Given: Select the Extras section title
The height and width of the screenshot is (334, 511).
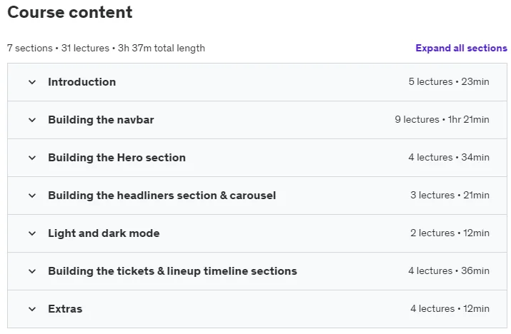Looking at the screenshot, I should click(x=65, y=309).
